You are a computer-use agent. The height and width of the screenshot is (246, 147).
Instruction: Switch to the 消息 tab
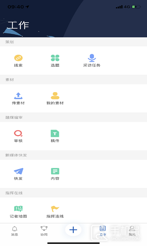(14, 231)
